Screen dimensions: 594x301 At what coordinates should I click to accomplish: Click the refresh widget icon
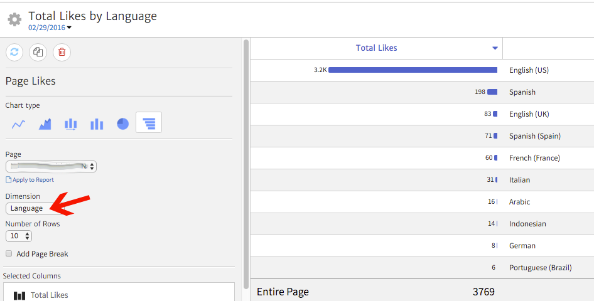(x=14, y=52)
